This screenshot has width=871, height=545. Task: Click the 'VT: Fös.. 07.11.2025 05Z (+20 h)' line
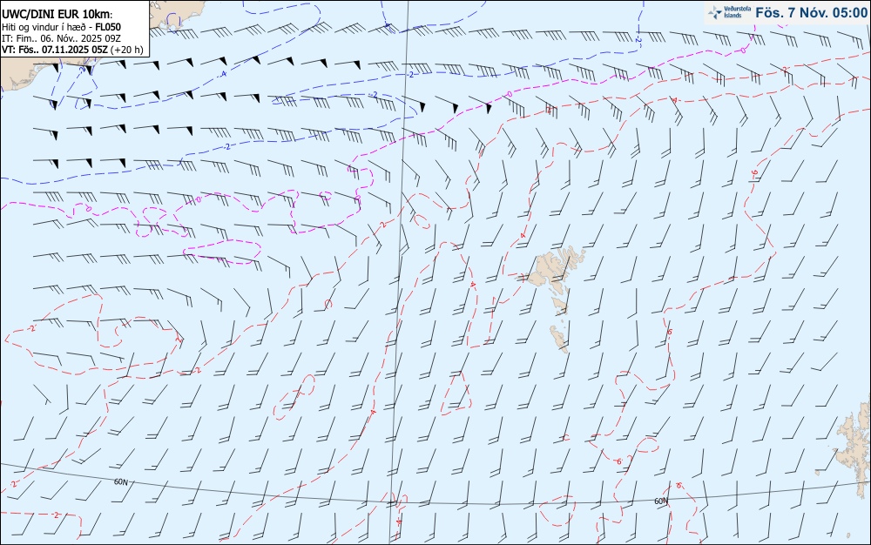(x=72, y=50)
